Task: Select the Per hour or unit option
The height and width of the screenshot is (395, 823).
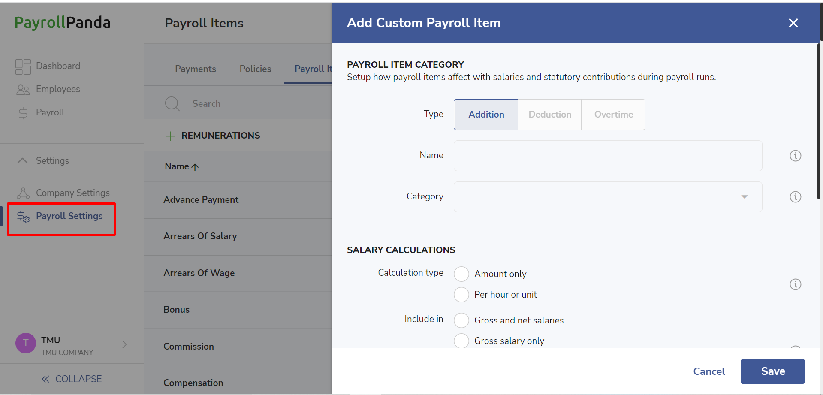Action: (461, 295)
